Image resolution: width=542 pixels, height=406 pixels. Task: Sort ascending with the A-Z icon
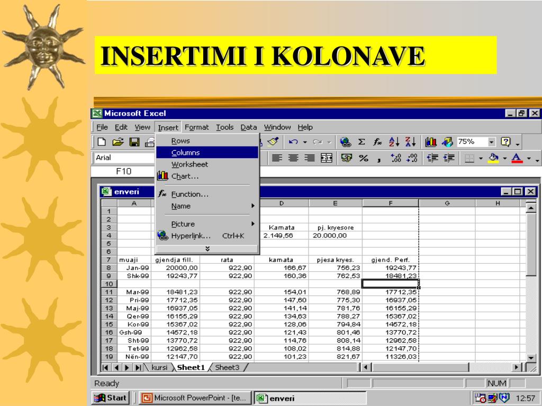coord(394,142)
